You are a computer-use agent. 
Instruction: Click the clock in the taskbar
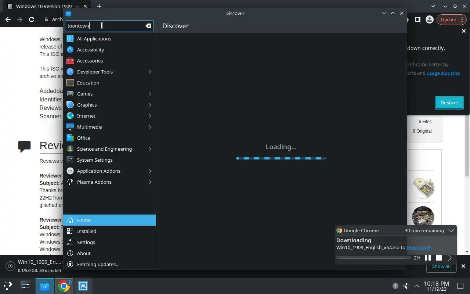pyautogui.click(x=436, y=286)
